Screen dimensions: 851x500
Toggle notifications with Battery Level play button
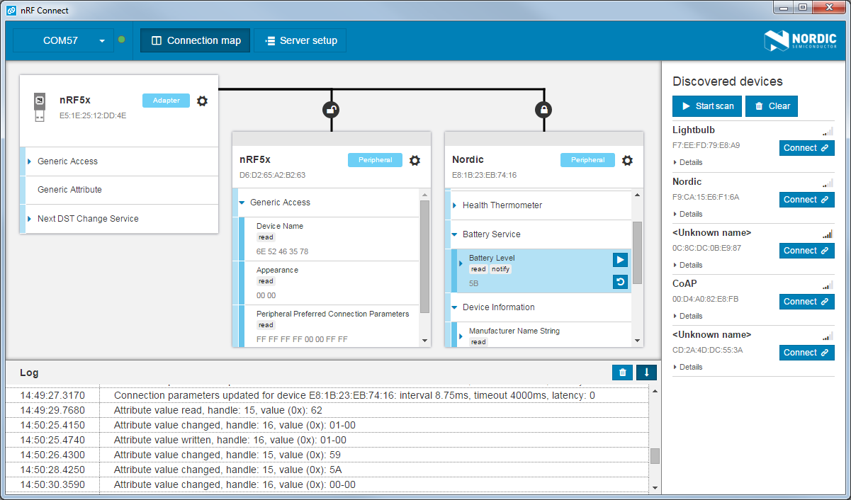[x=620, y=260]
